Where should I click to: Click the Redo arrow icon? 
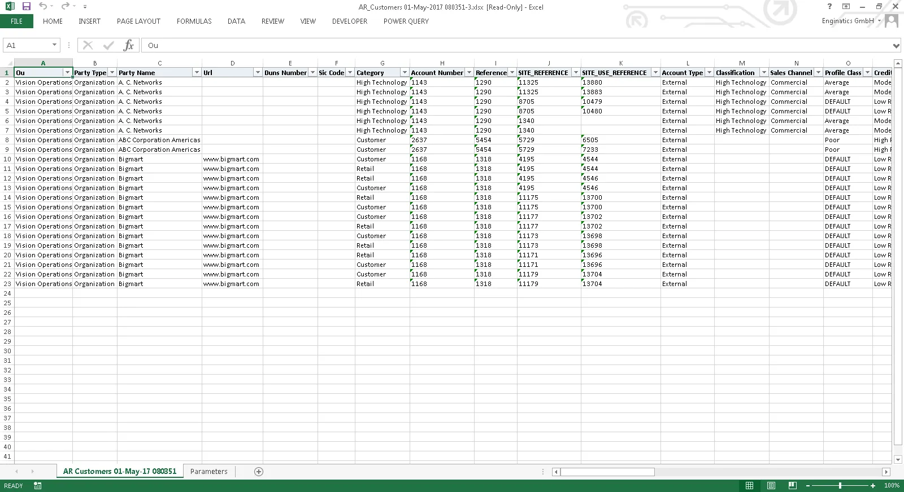pos(65,6)
